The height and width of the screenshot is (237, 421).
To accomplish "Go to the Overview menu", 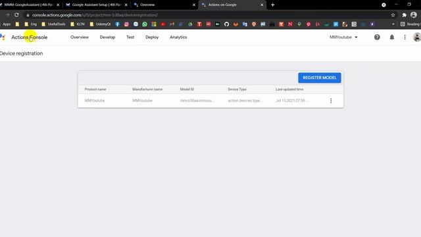I will tap(80, 37).
